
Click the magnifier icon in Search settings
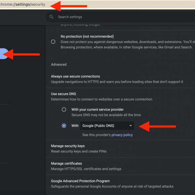pyautogui.click(x=51, y=17)
